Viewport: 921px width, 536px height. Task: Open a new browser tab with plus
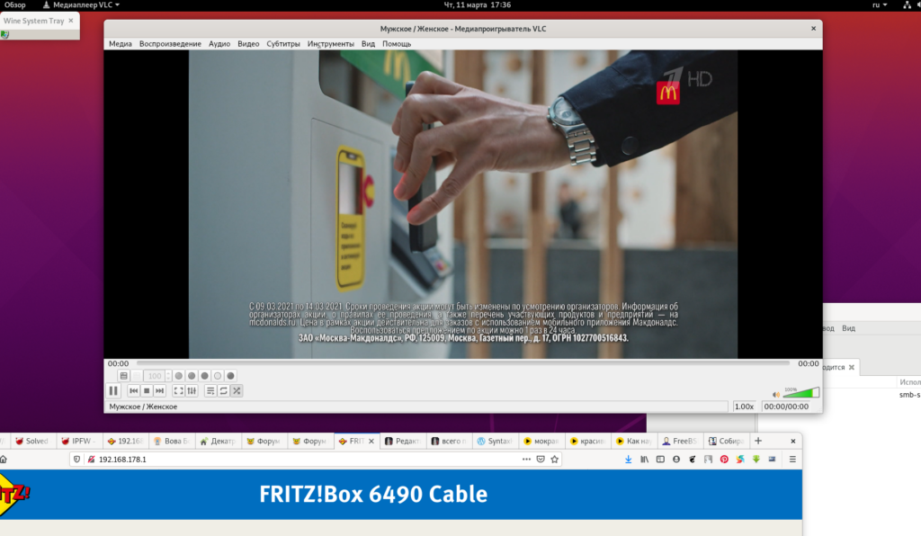tap(757, 441)
